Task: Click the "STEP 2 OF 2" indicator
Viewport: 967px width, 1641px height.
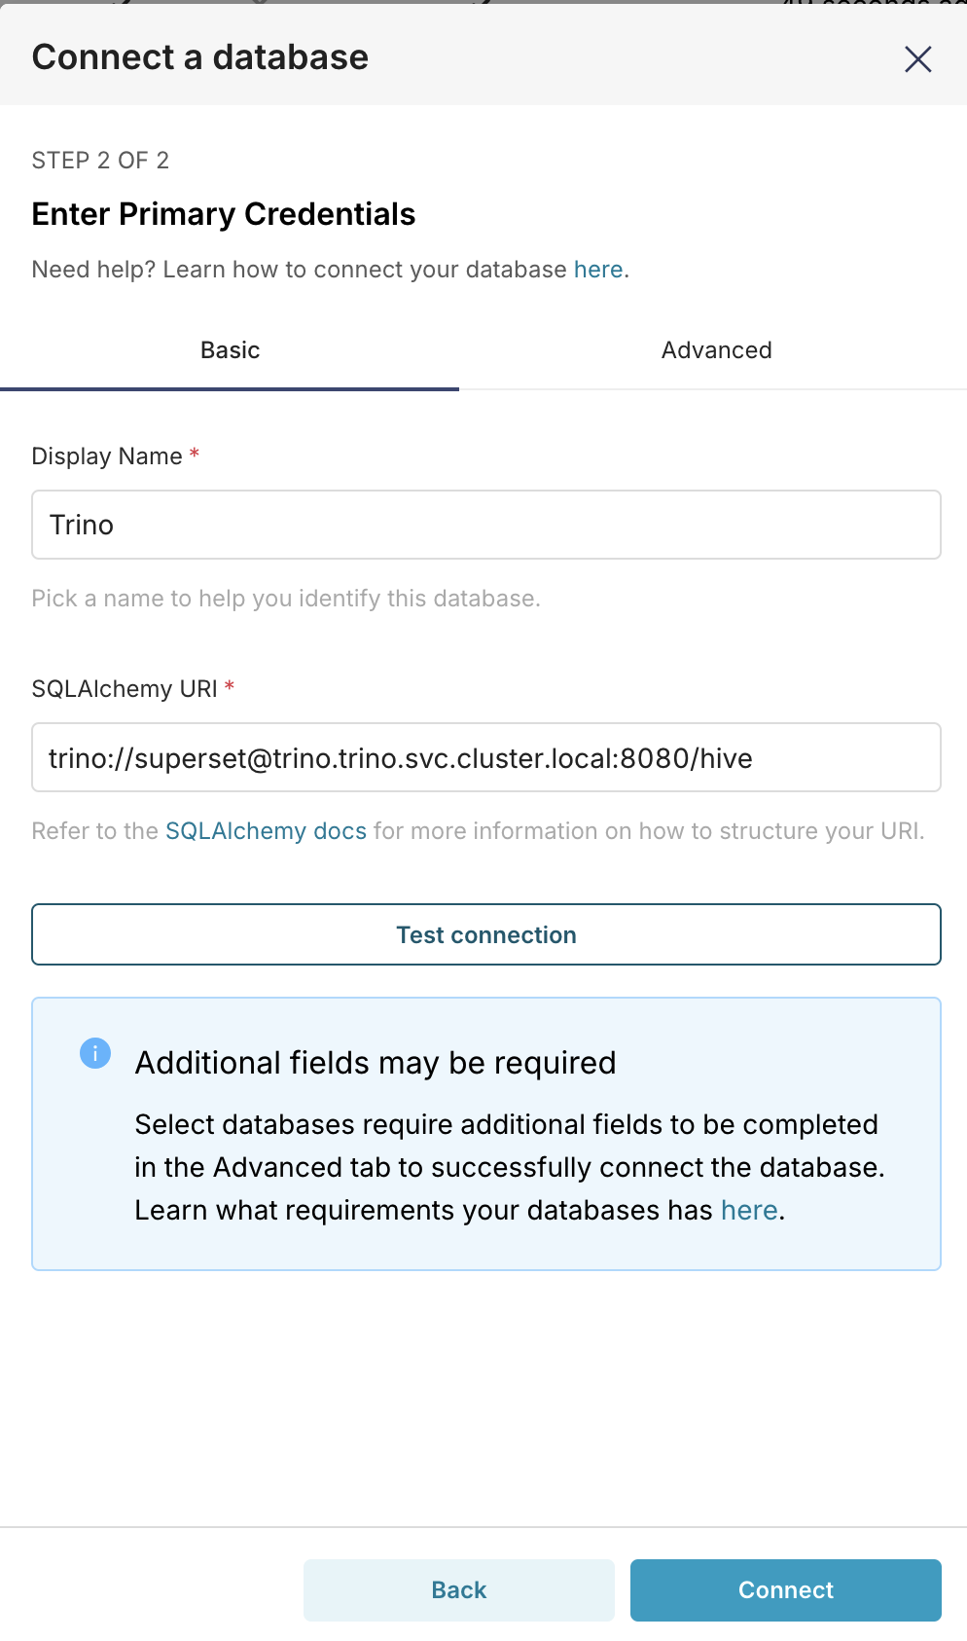Action: 100,161
